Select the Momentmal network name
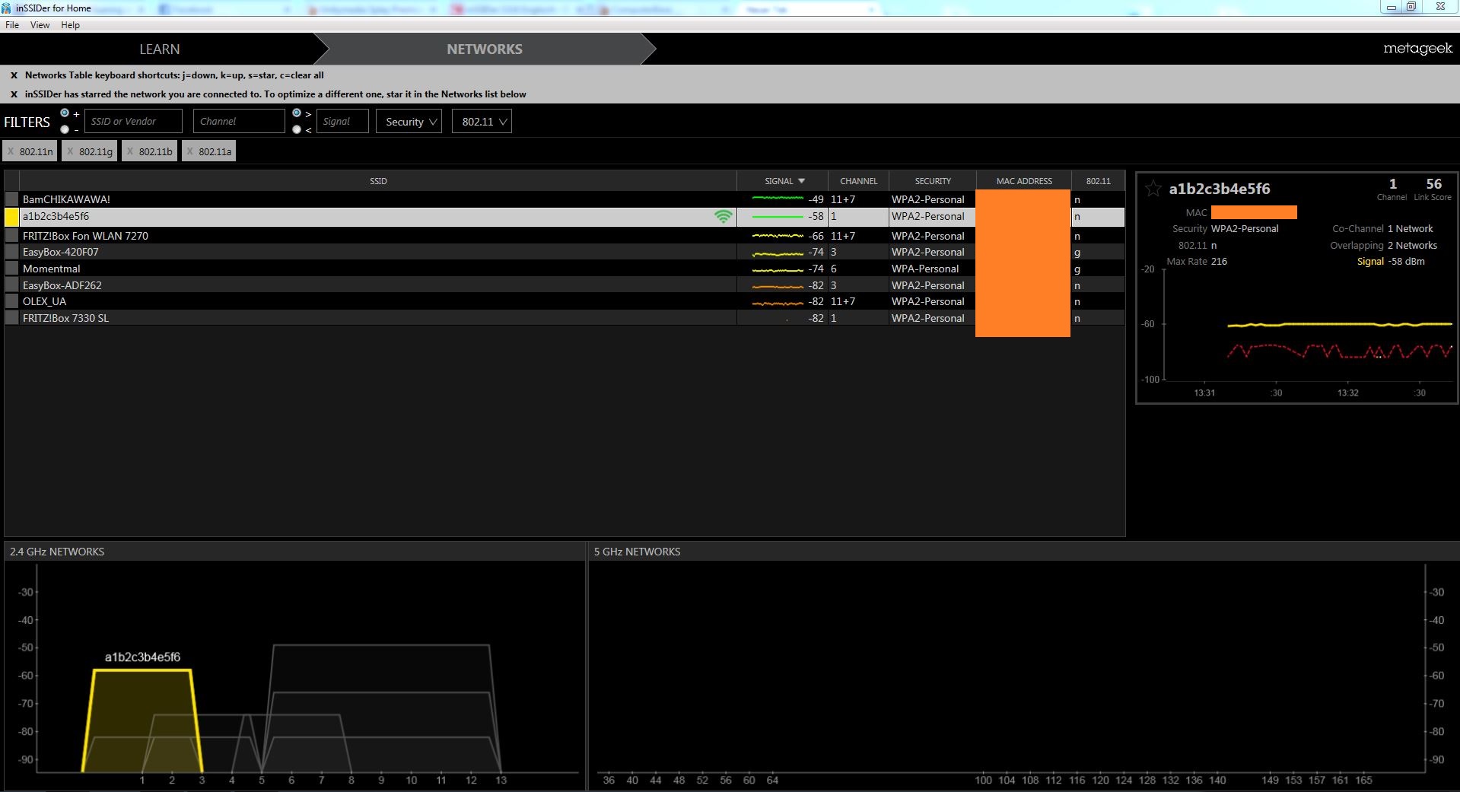Image resolution: width=1460 pixels, height=792 pixels. (51, 269)
